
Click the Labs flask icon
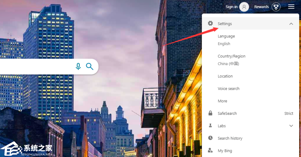click(x=210, y=126)
